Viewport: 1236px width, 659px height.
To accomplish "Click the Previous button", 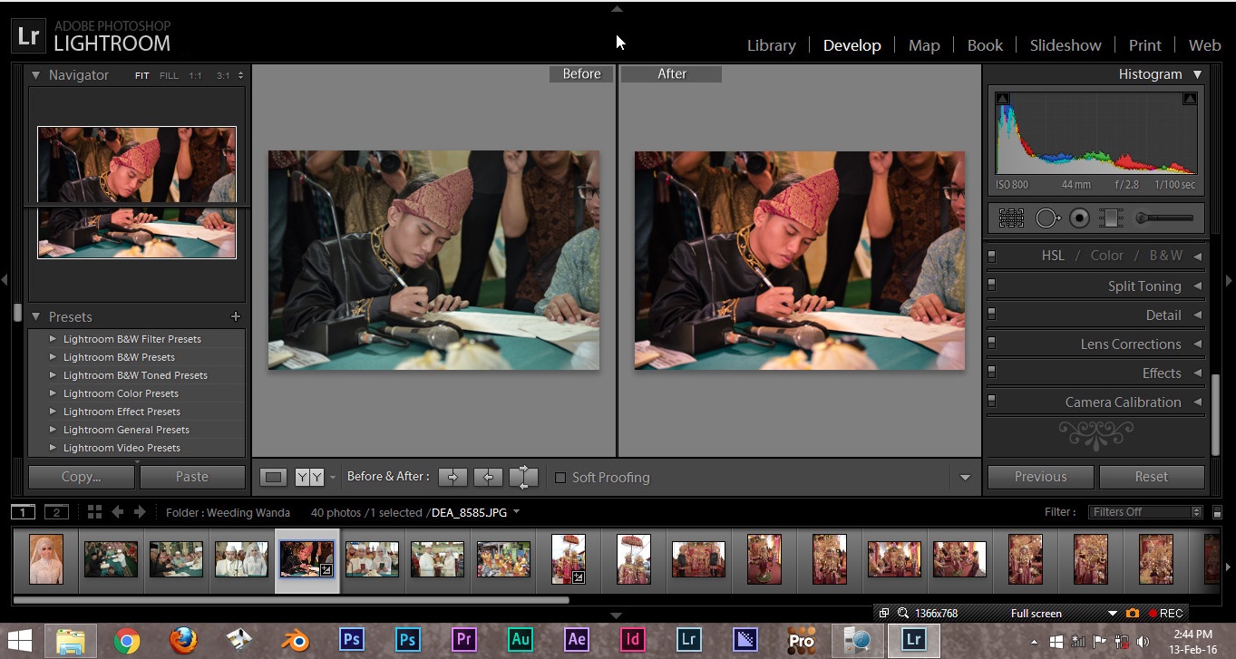I will (x=1041, y=477).
